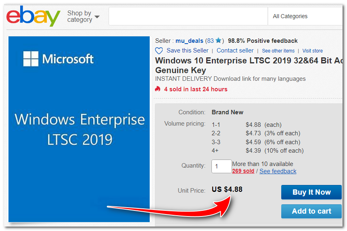Click the Buy It Now button

311,192
